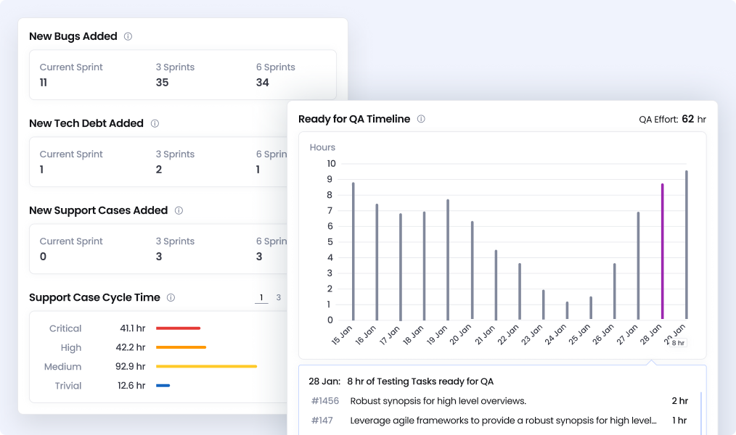The width and height of the screenshot is (736, 435).
Task: Click the info icon beside New Tech Debt Added
Action: [x=155, y=123]
